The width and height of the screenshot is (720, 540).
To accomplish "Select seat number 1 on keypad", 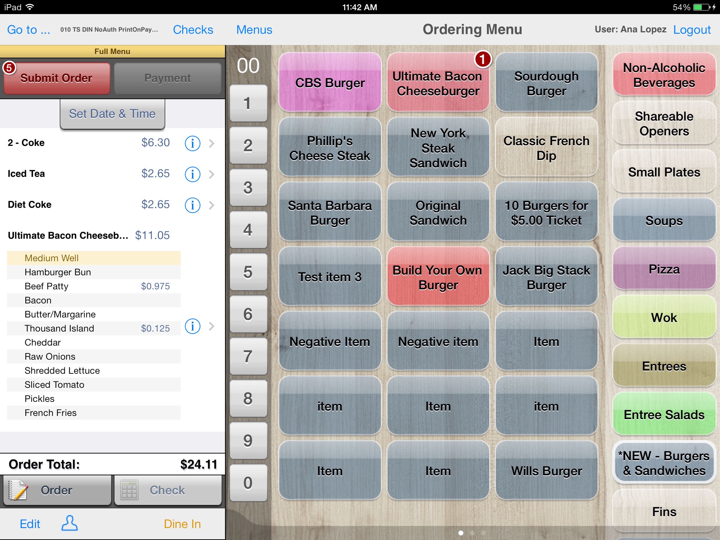I will pyautogui.click(x=248, y=102).
